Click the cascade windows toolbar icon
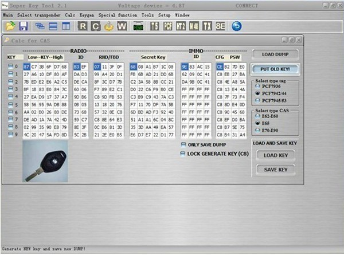Viewport: 344px width, 255px height. tap(40, 26)
